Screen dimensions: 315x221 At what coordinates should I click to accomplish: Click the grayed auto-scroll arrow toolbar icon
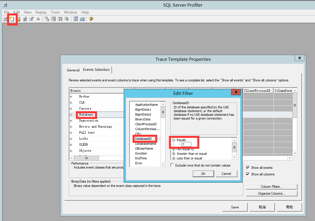[67, 19]
